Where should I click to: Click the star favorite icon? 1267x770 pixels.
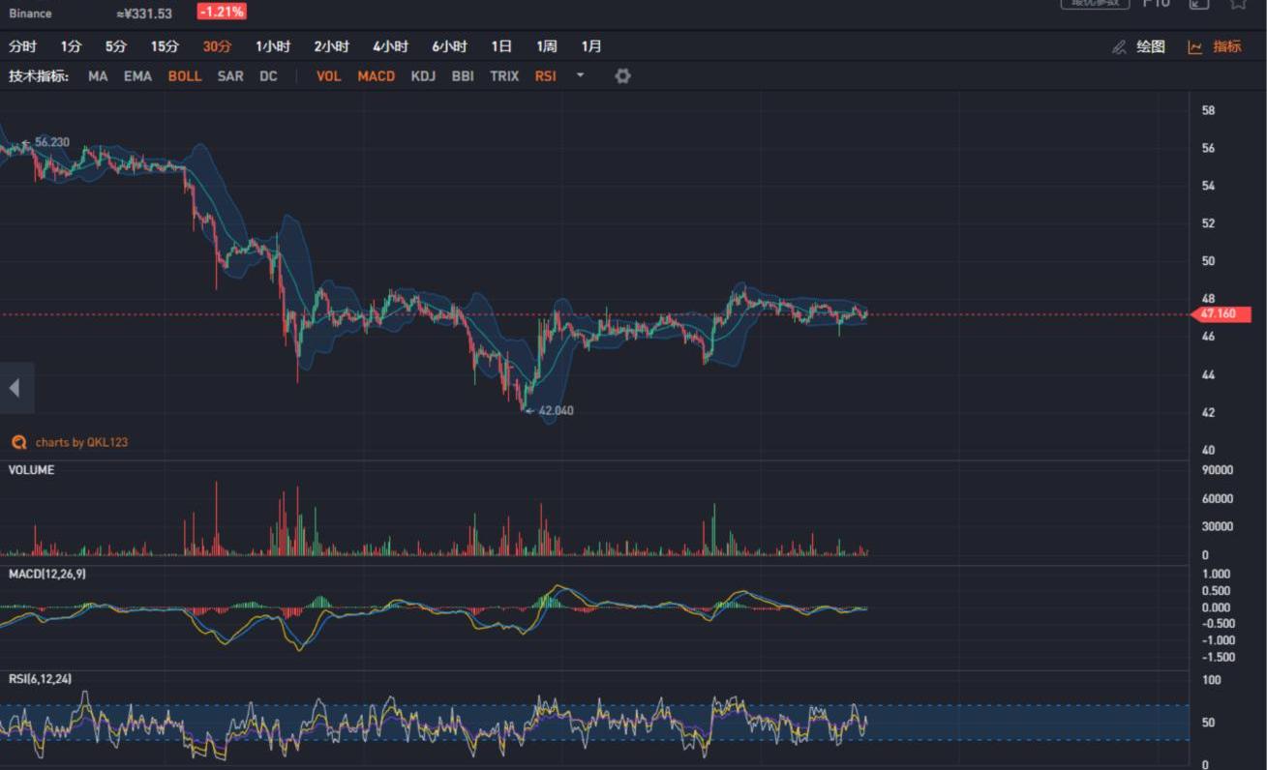coord(1238,4)
